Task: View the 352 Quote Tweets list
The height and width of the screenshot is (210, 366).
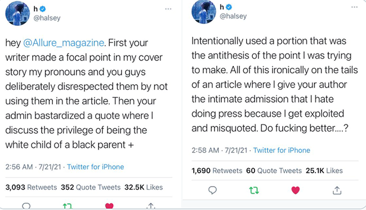Action: pyautogui.click(x=91, y=187)
